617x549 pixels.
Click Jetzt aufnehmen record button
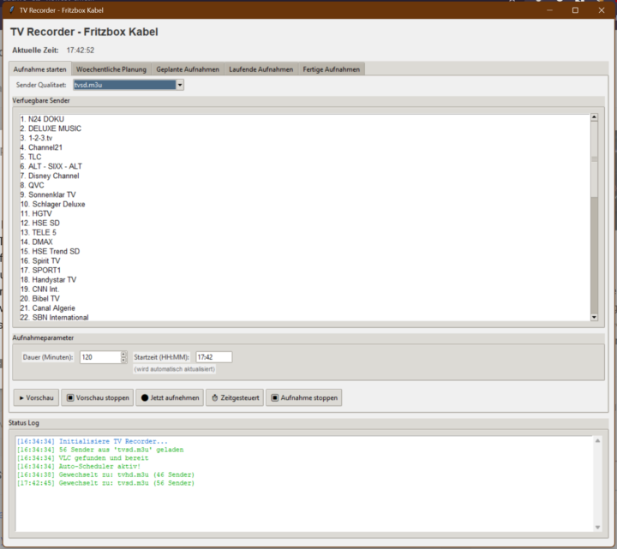tap(170, 397)
